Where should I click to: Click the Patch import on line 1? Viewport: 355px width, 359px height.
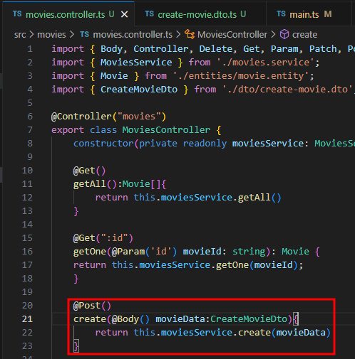click(323, 49)
